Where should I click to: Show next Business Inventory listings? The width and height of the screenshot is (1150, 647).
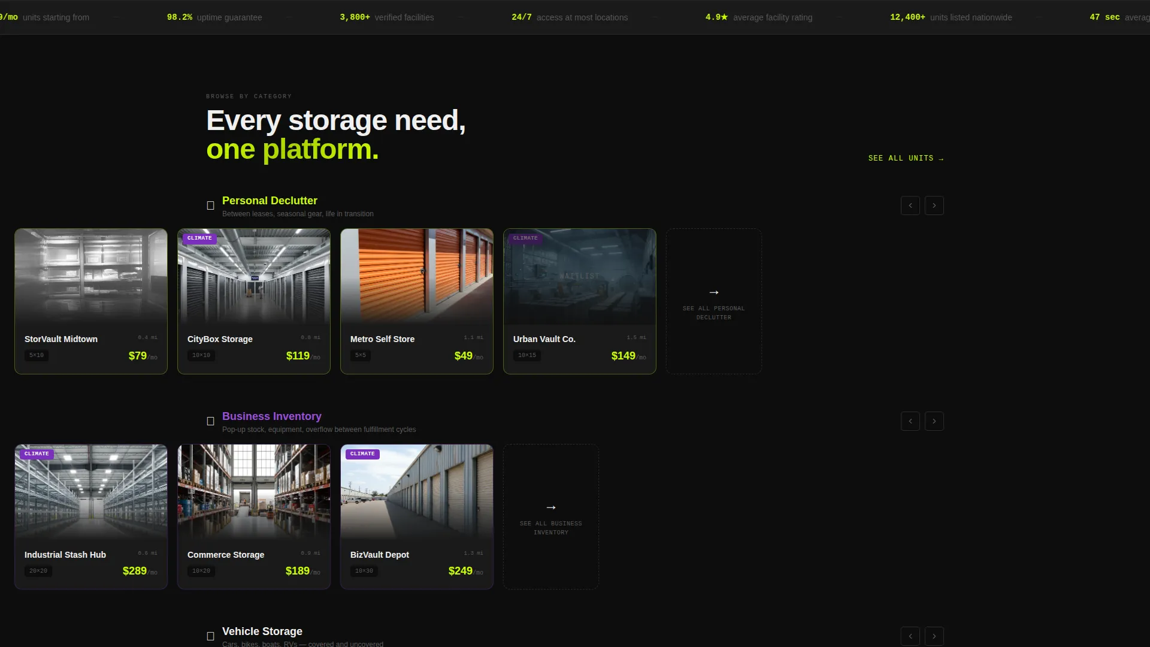(934, 421)
